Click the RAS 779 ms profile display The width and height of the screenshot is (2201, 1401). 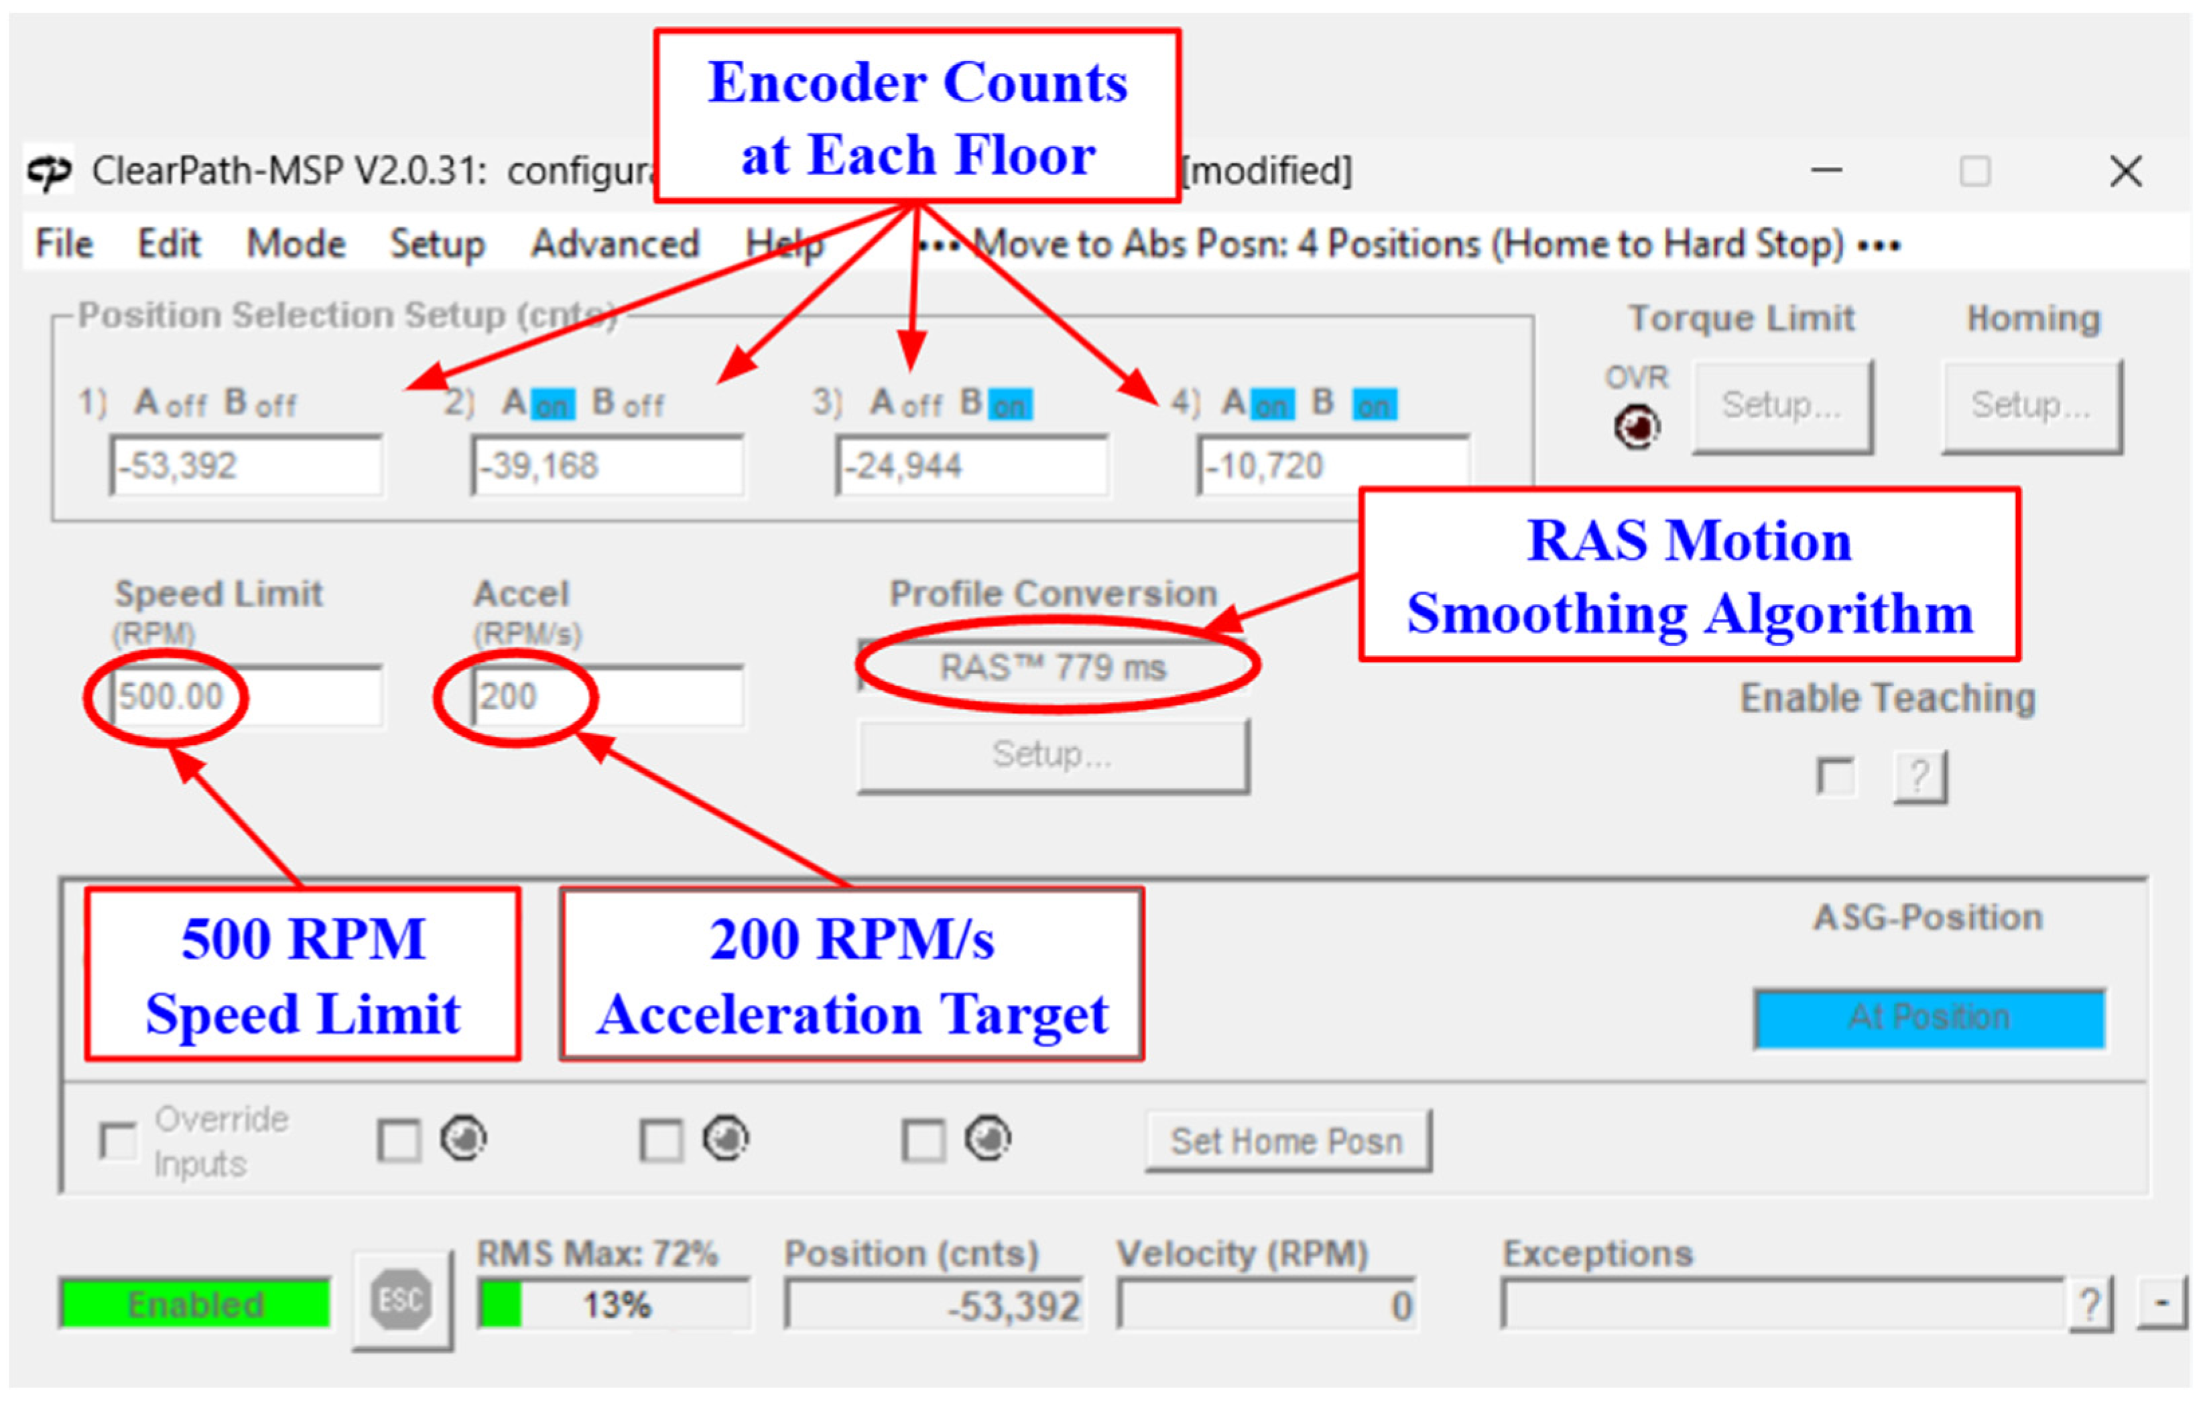click(x=1053, y=667)
